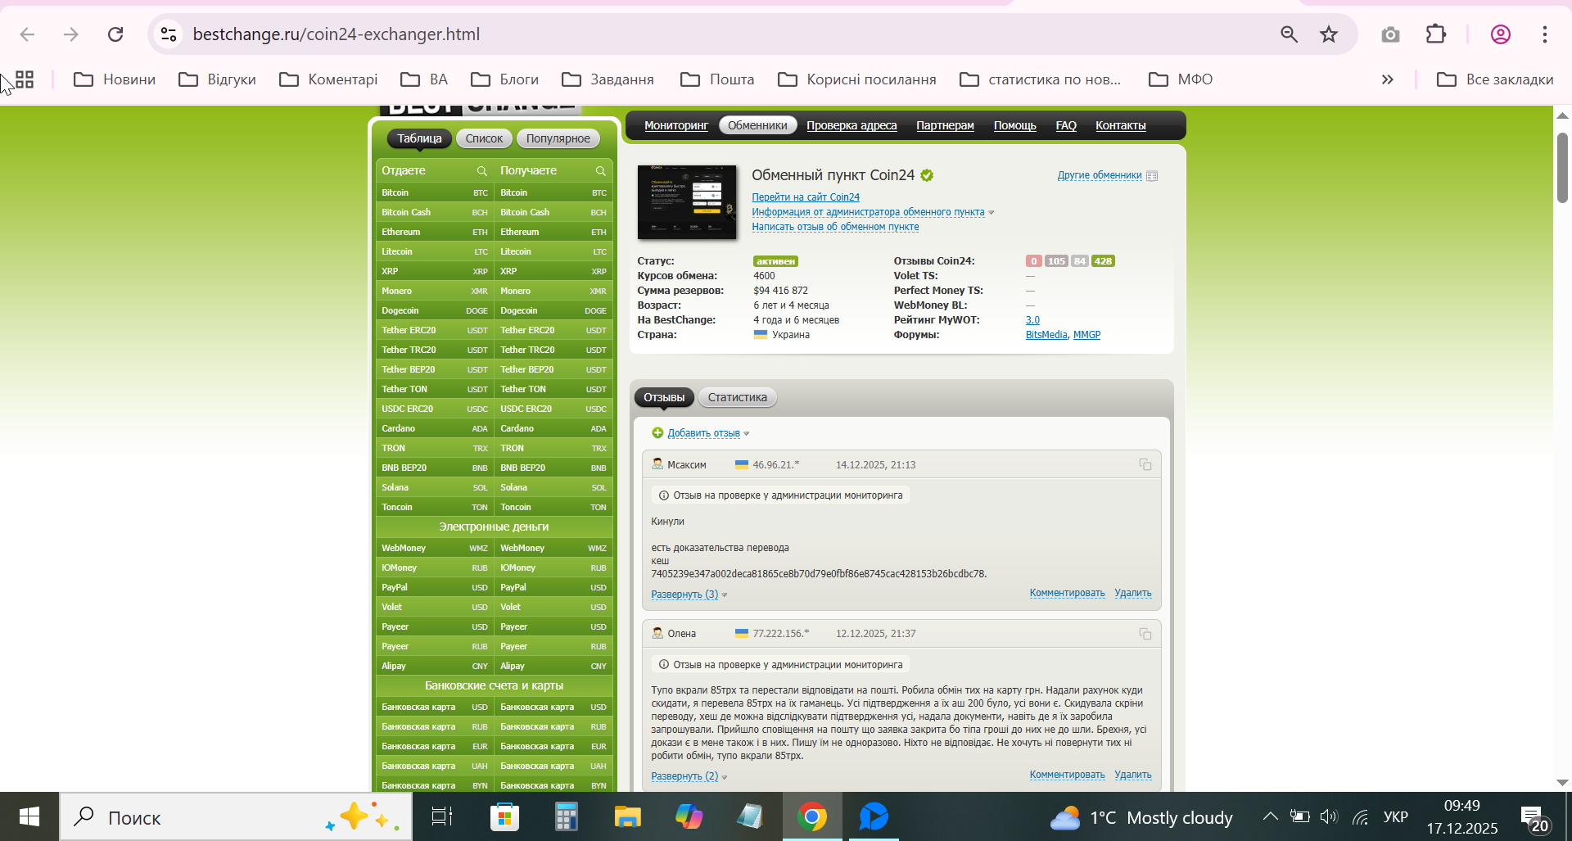Reload the page with the refresh icon
Screen dimensions: 1572x841
pyautogui.click(x=115, y=34)
